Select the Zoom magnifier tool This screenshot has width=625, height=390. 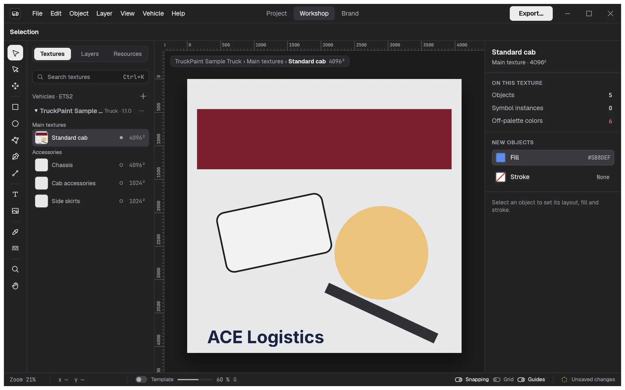[x=15, y=269]
